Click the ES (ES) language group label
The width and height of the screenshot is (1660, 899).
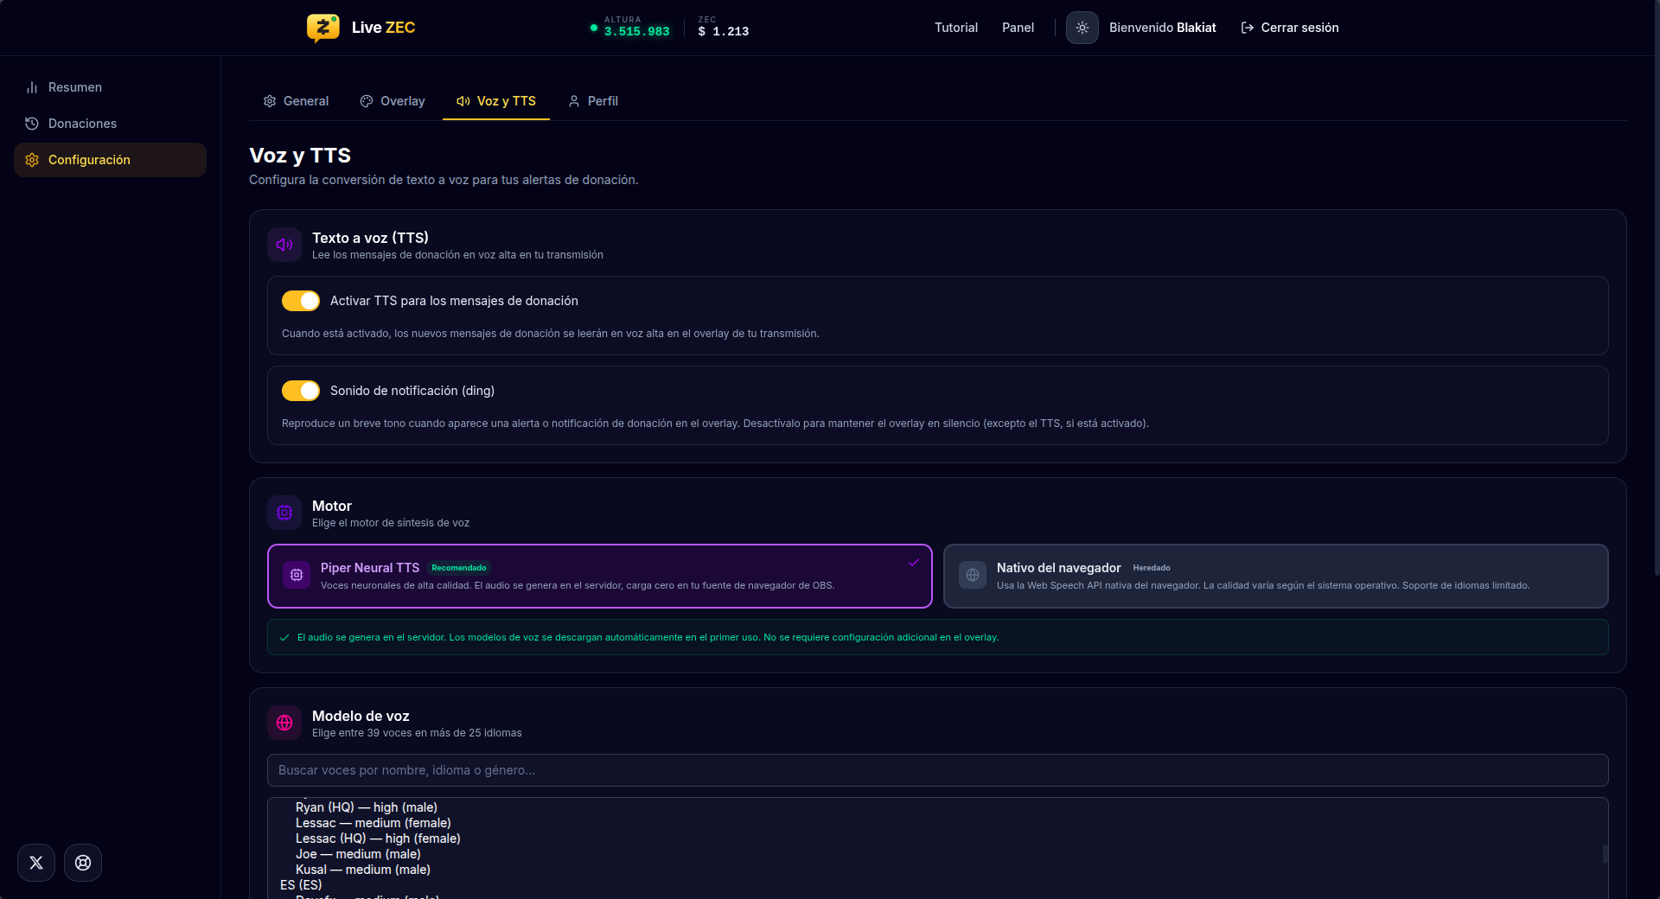pyautogui.click(x=301, y=885)
